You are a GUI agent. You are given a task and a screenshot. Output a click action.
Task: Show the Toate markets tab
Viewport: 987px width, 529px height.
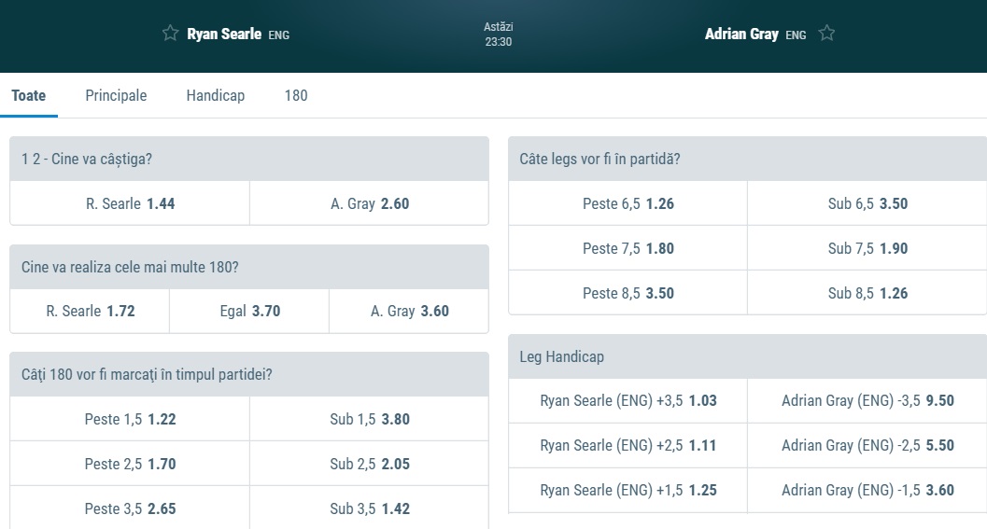[x=29, y=95]
